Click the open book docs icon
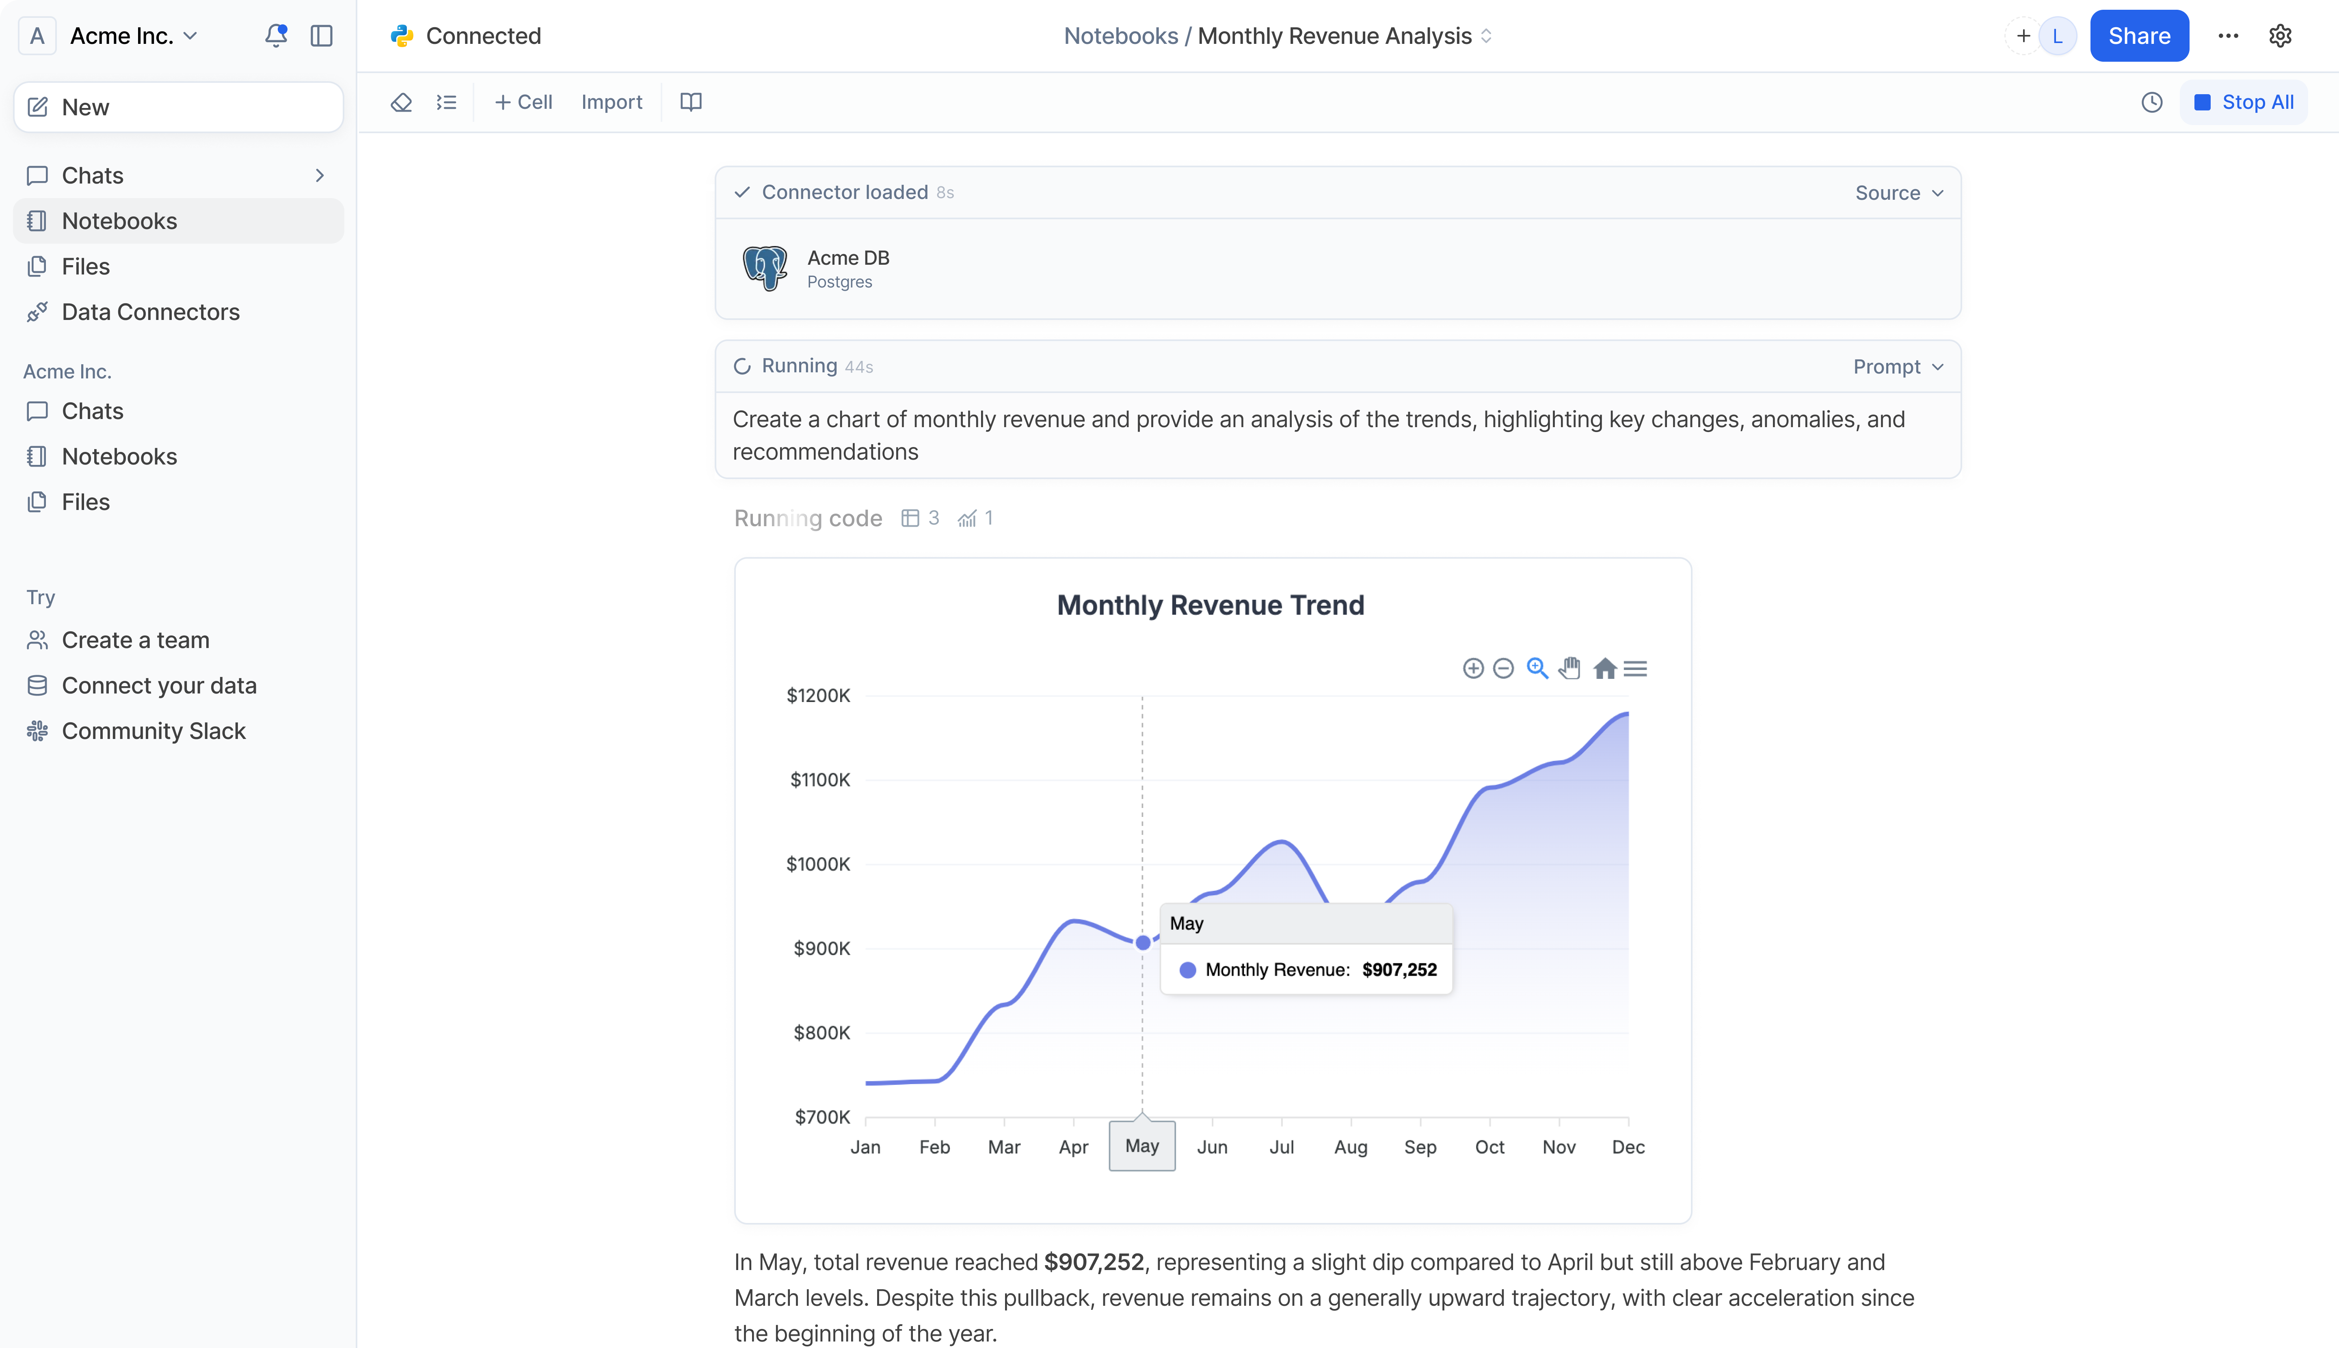 691,102
